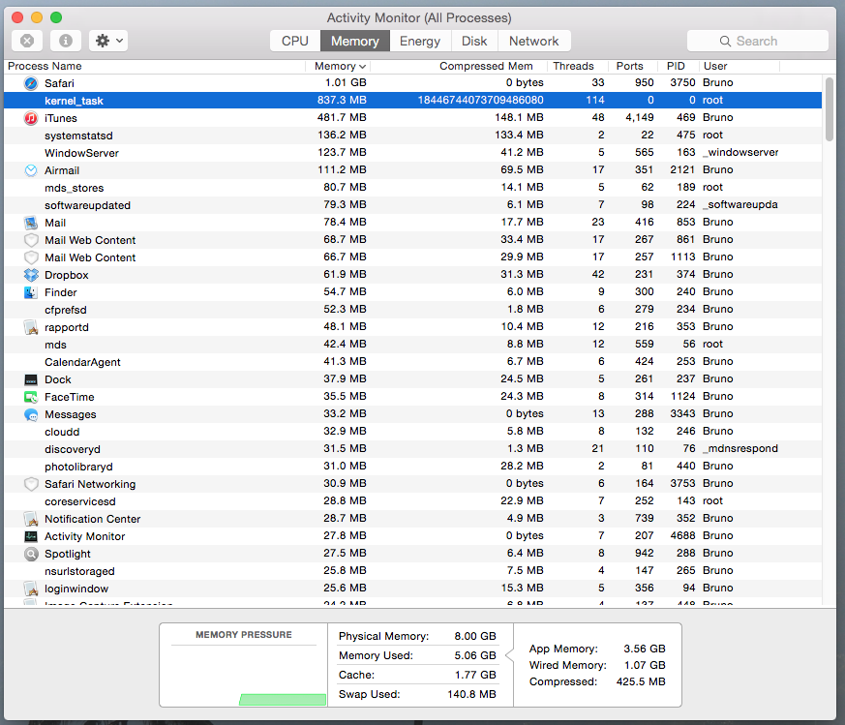Click the Spotlight magnifier icon
The image size is (845, 725).
point(31,554)
